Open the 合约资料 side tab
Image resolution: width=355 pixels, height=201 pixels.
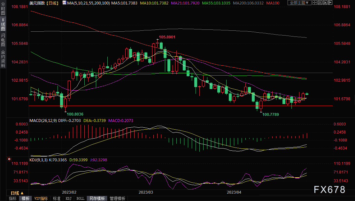3,59
